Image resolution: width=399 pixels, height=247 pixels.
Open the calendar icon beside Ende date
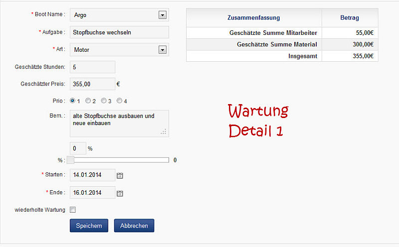(120, 193)
